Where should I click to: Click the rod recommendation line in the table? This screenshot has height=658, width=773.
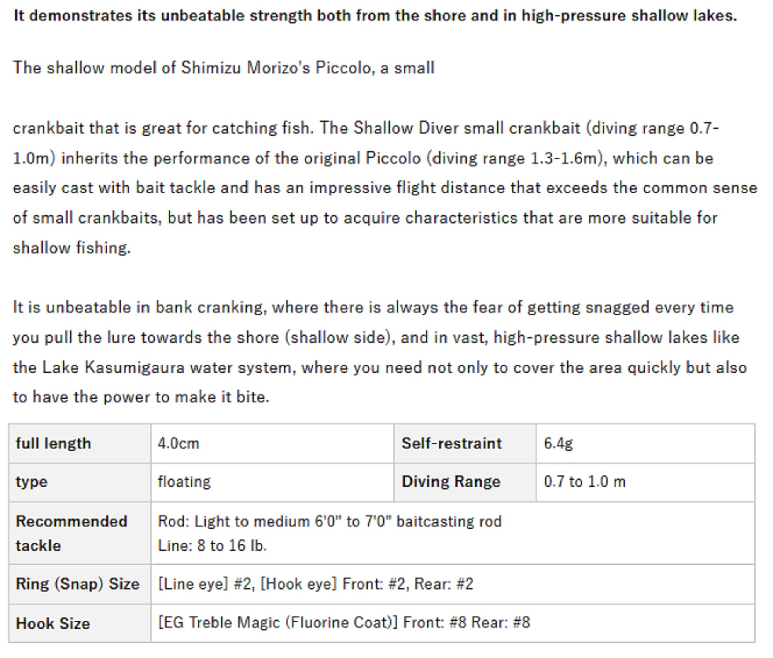click(x=329, y=521)
